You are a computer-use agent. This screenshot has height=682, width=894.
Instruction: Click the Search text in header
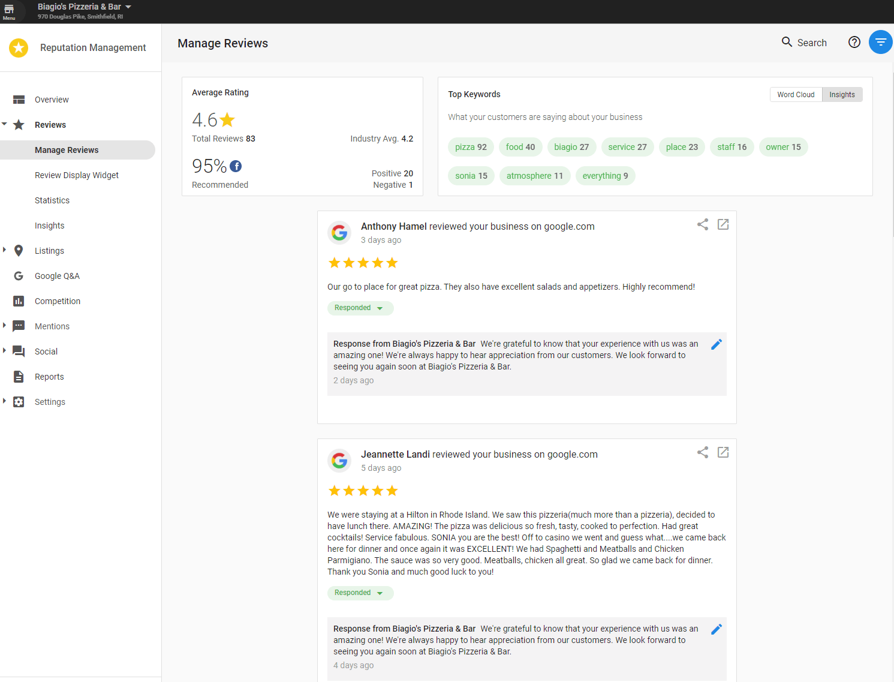(812, 43)
